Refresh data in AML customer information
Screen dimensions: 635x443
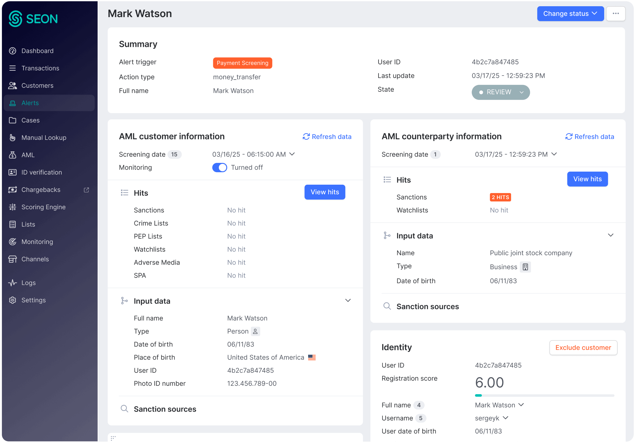tap(327, 136)
